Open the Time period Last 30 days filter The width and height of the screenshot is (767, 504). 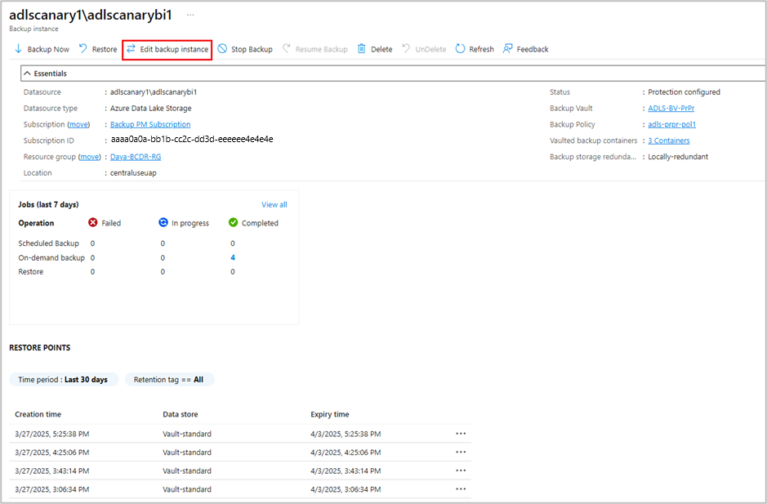[64, 380]
